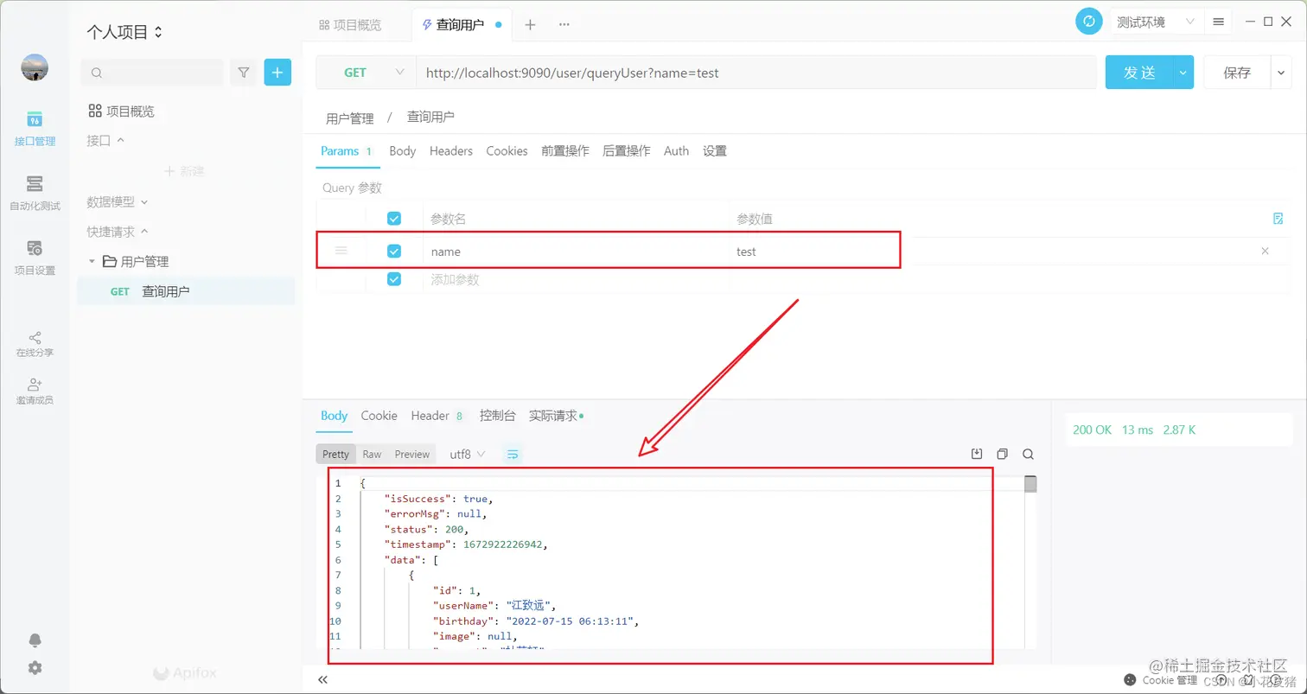Viewport: 1307px width, 694px height.
Task: Open the 发送 dropdown arrow
Action: pyautogui.click(x=1183, y=73)
